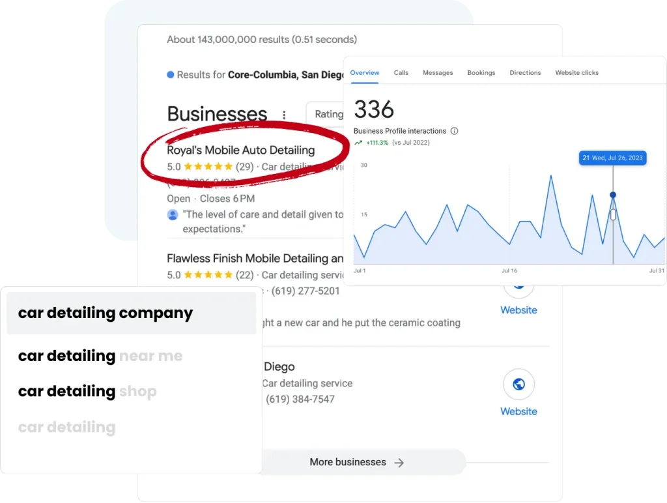Open the Royal's Mobile Auto Detailing listing

[241, 151]
